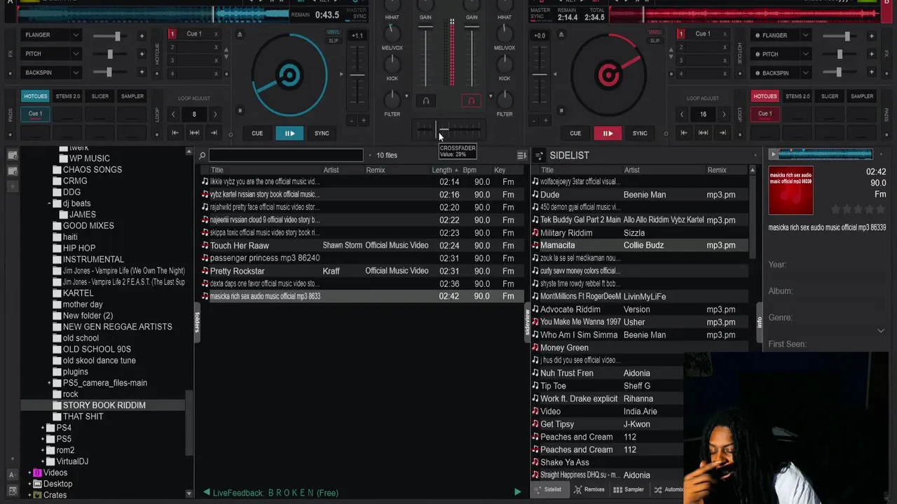
Task: Add effect slot beside BACKSPIN on deck B
Action: click(872, 73)
